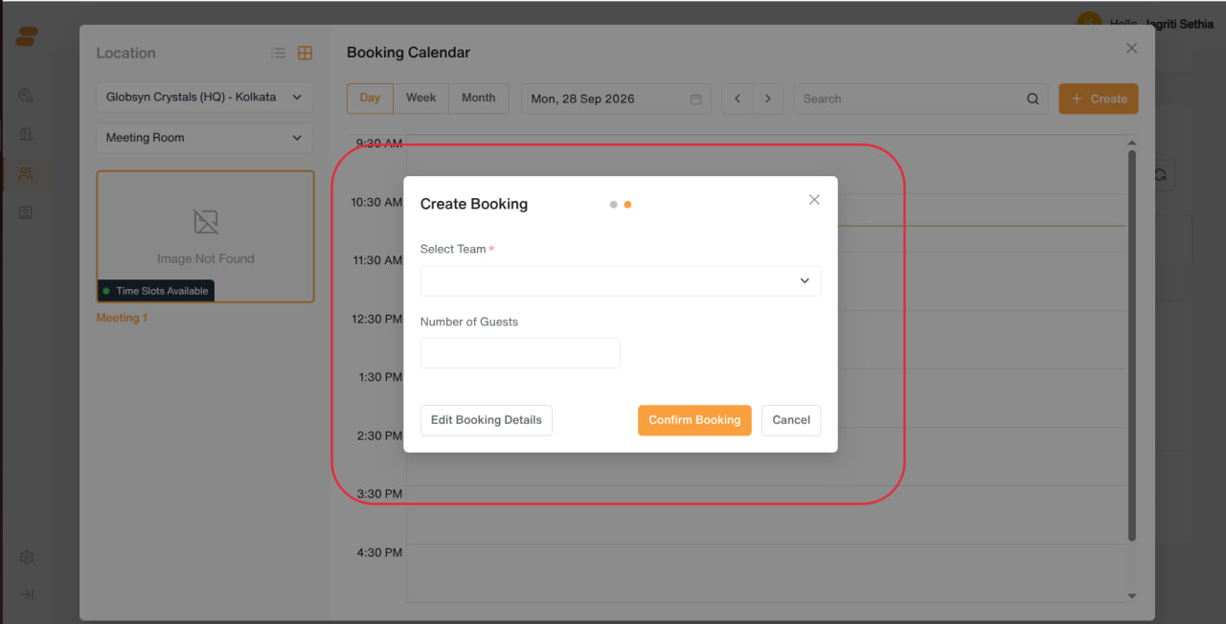Open the Meeting Room type dropdown
Viewport: 1226px width, 624px height.
tap(204, 138)
